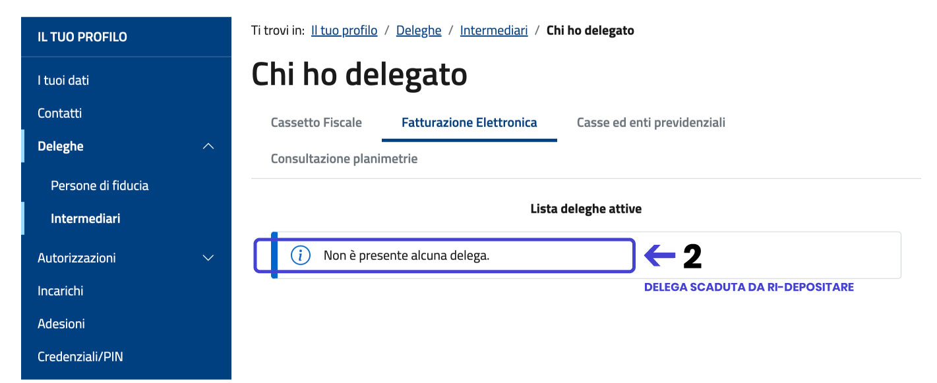The image size is (937, 383).
Task: Select the Fatturazione Elettronica tab
Action: pos(469,122)
